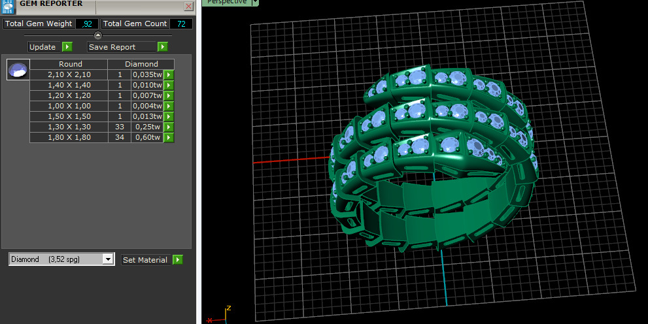The height and width of the screenshot is (324, 648).
Task: Click green arrow on 1,30 X 1,30 row
Action: click(x=169, y=127)
